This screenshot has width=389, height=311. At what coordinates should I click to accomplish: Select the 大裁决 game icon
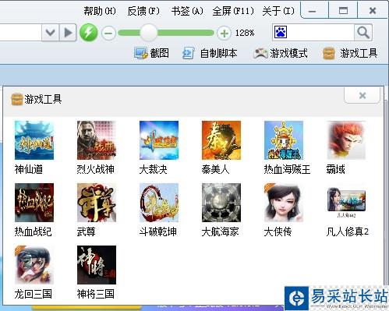point(159,140)
